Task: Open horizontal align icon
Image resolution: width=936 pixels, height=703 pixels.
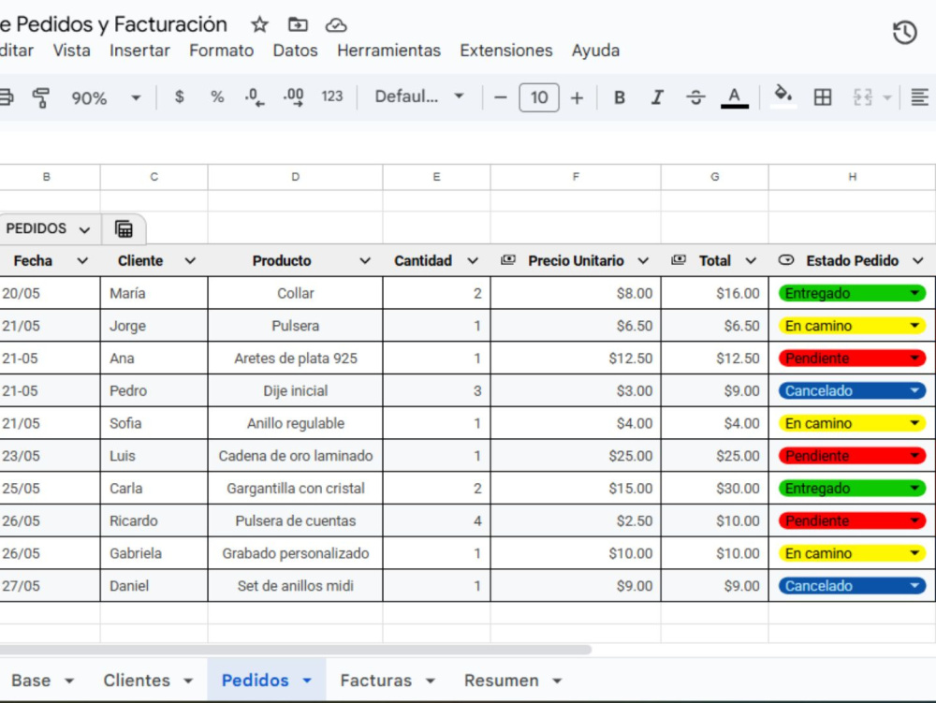Action: click(x=919, y=97)
